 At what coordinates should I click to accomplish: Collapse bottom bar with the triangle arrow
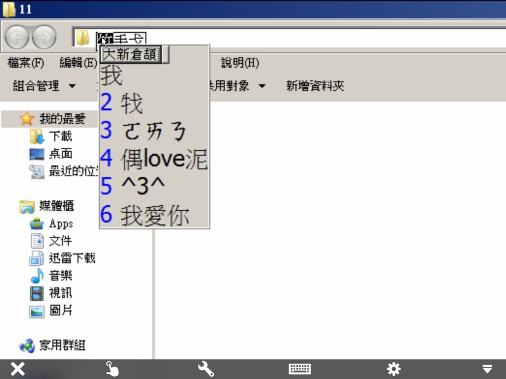[487, 369]
